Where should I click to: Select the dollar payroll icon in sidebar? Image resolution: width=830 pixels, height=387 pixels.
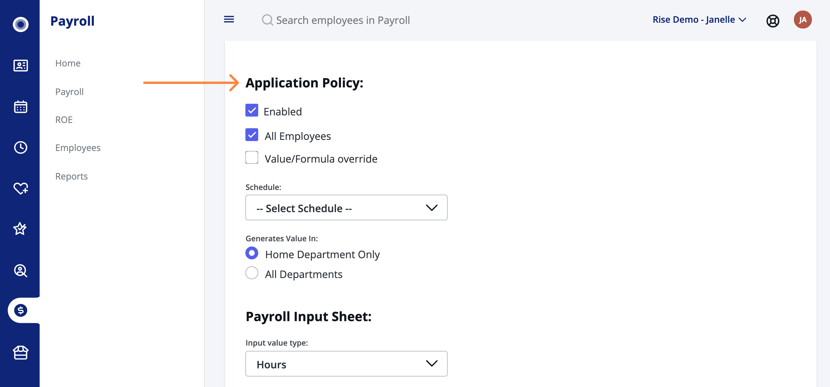point(20,310)
